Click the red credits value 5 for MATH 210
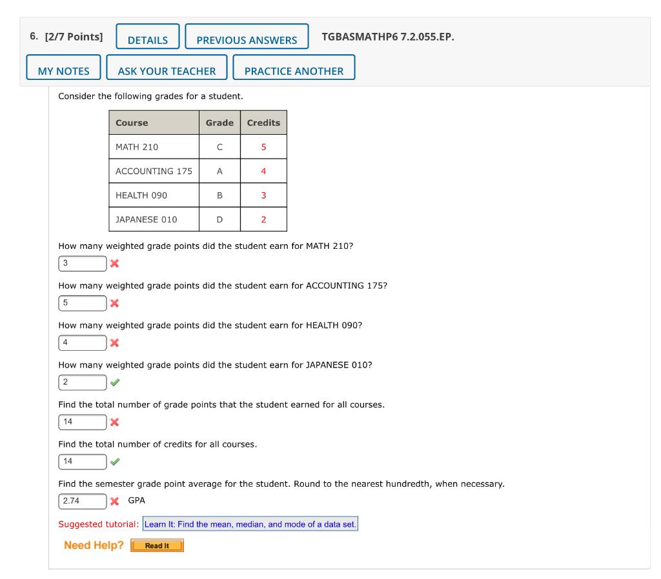The image size is (661, 579). coord(263,147)
